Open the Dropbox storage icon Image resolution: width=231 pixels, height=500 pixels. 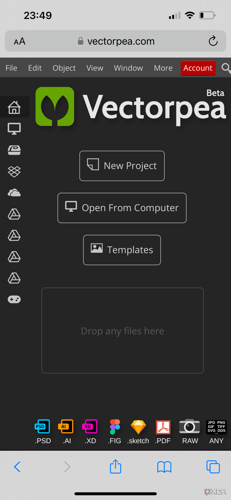[14, 171]
